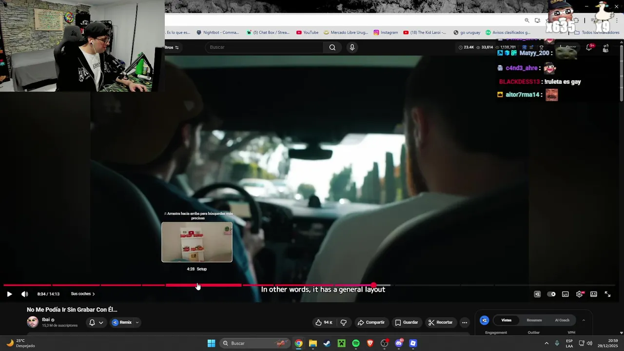The height and width of the screenshot is (351, 624).
Task: Open the Todos los marcadores folder
Action: pos(597,33)
